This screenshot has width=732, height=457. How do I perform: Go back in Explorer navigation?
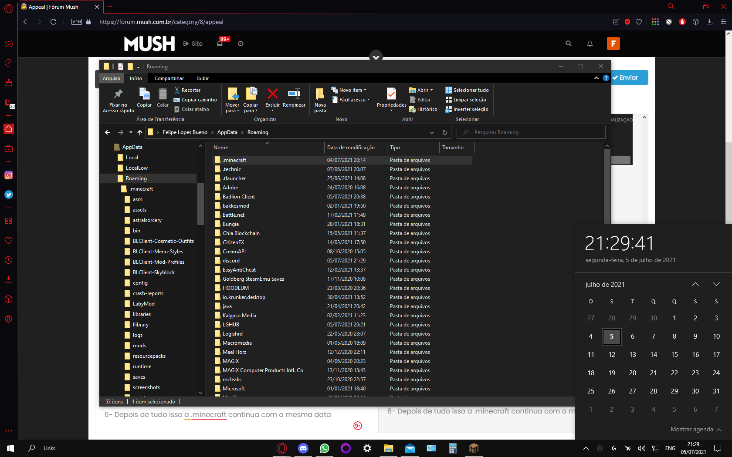[x=108, y=132]
